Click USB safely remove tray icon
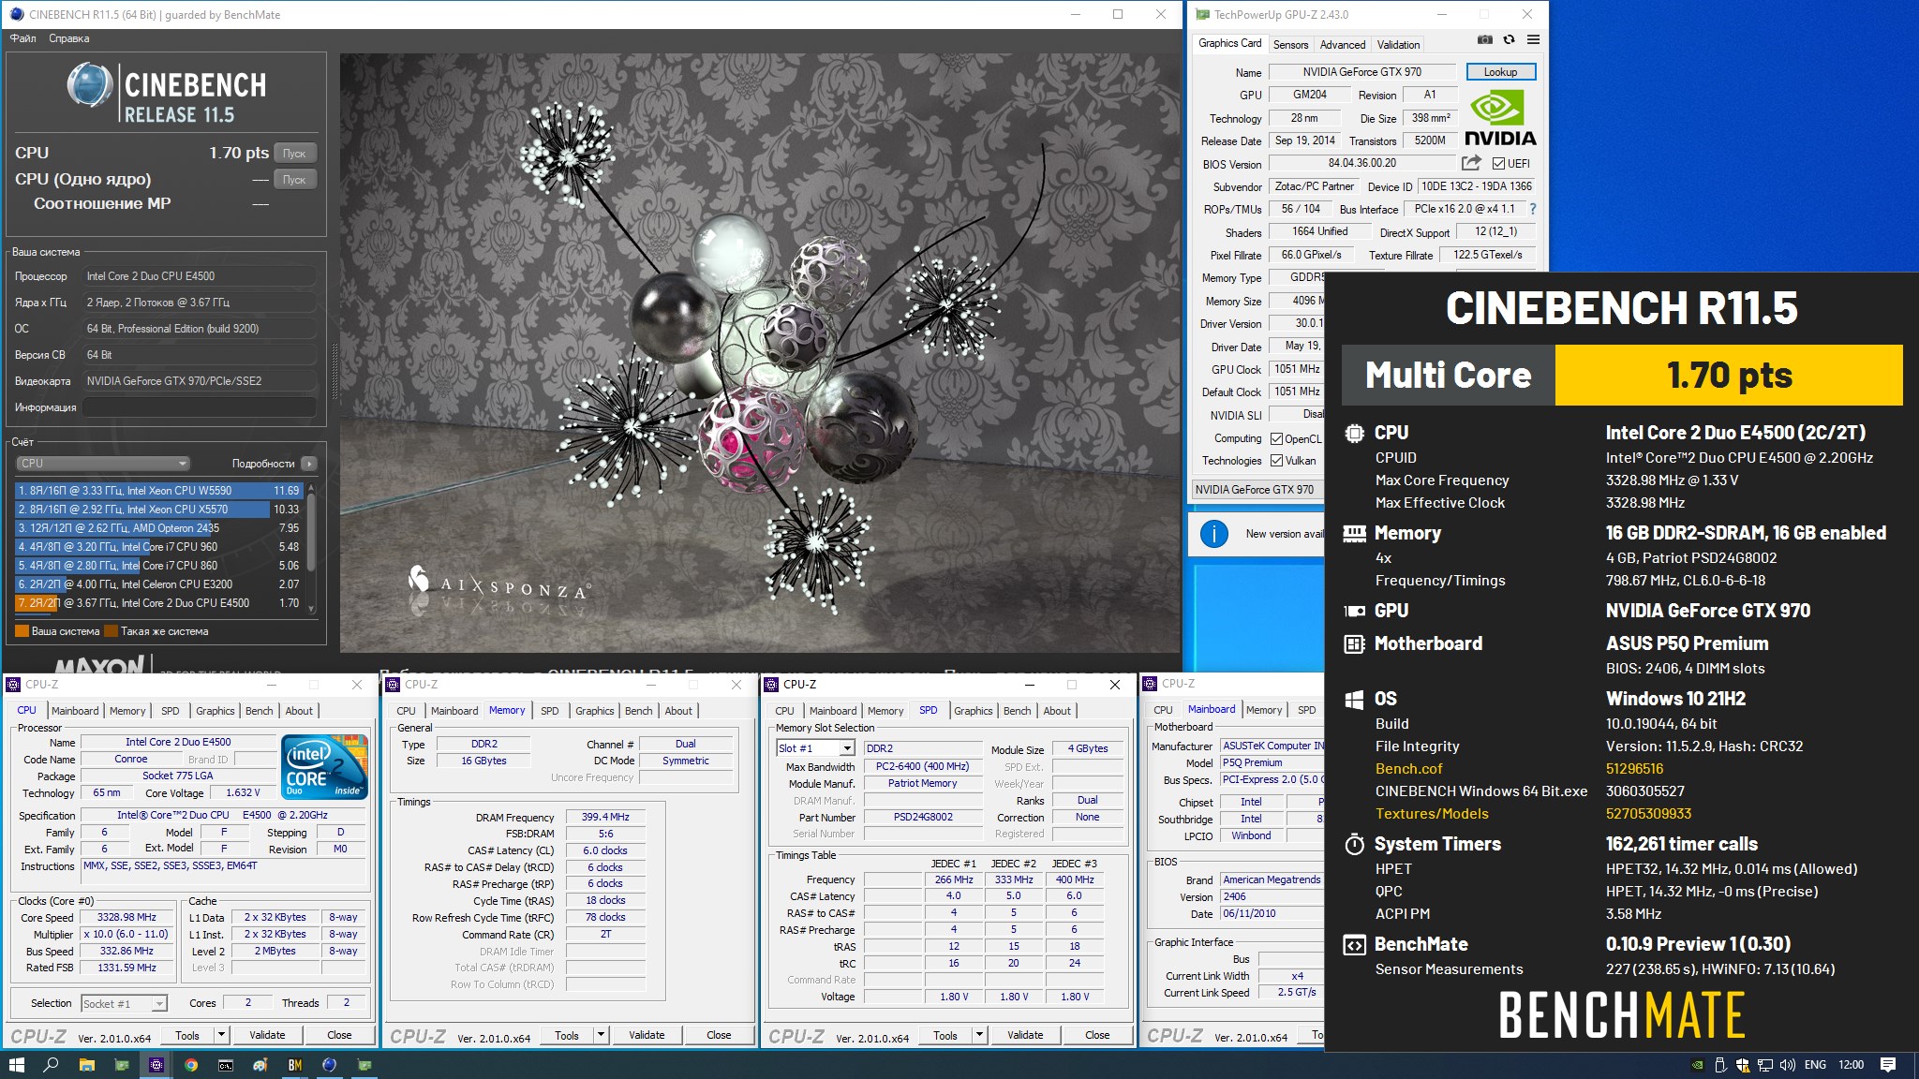Screen dimensions: 1919x1079 [1719, 1065]
